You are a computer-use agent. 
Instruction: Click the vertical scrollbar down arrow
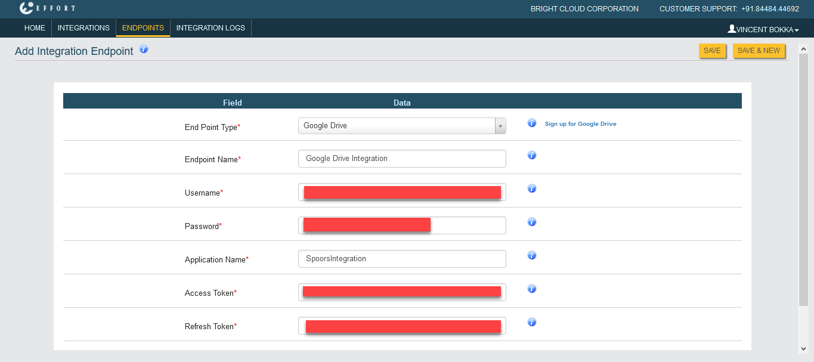(803, 349)
